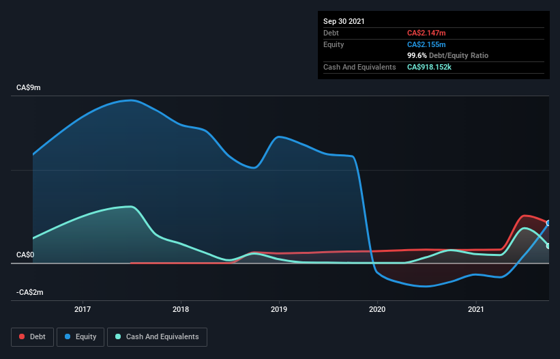The height and width of the screenshot is (359, 560).
Task: Click the teal Cash And Equivalents legend dot
Action: pos(118,336)
